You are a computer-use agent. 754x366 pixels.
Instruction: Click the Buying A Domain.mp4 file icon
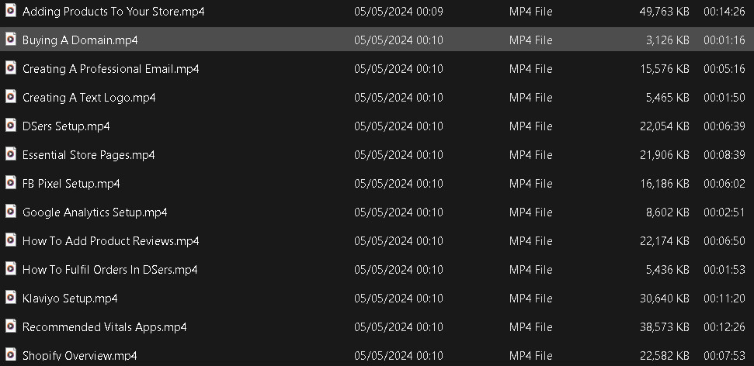(11, 40)
